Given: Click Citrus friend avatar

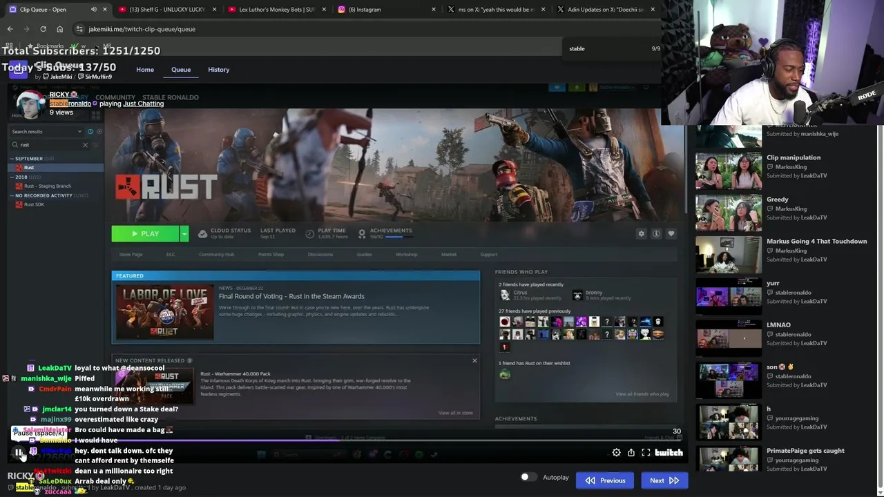Looking at the screenshot, I should pyautogui.click(x=505, y=295).
